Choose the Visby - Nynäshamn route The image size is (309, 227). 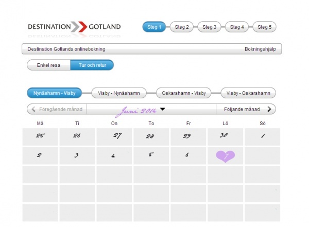119,93
